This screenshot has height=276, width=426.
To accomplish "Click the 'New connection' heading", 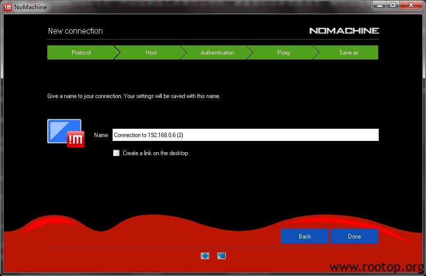I will (x=75, y=31).
